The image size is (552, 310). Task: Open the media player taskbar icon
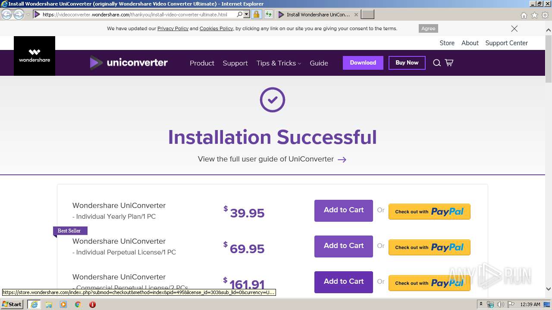[x=63, y=304]
